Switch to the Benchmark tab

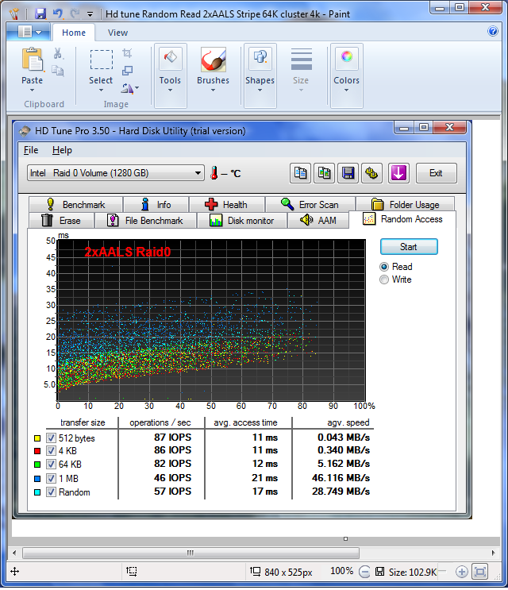[76, 205]
